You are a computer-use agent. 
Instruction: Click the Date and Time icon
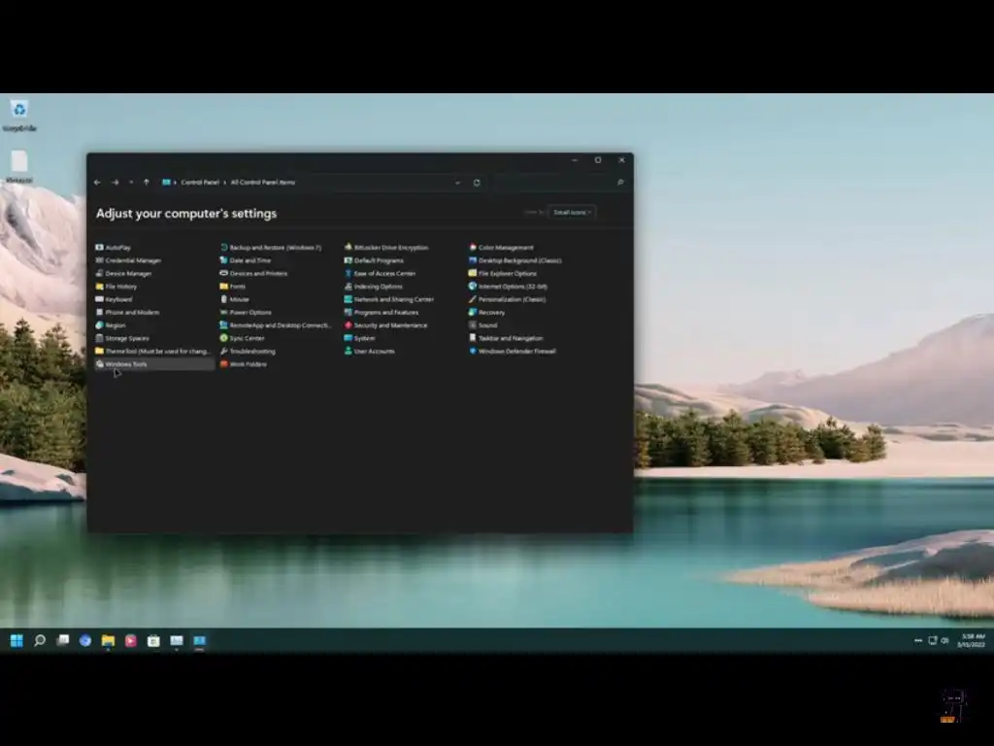(x=224, y=260)
